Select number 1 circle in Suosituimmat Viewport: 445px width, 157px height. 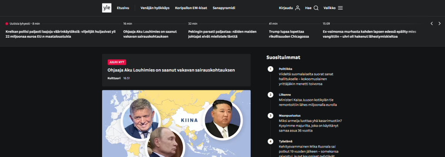[x=270, y=69]
